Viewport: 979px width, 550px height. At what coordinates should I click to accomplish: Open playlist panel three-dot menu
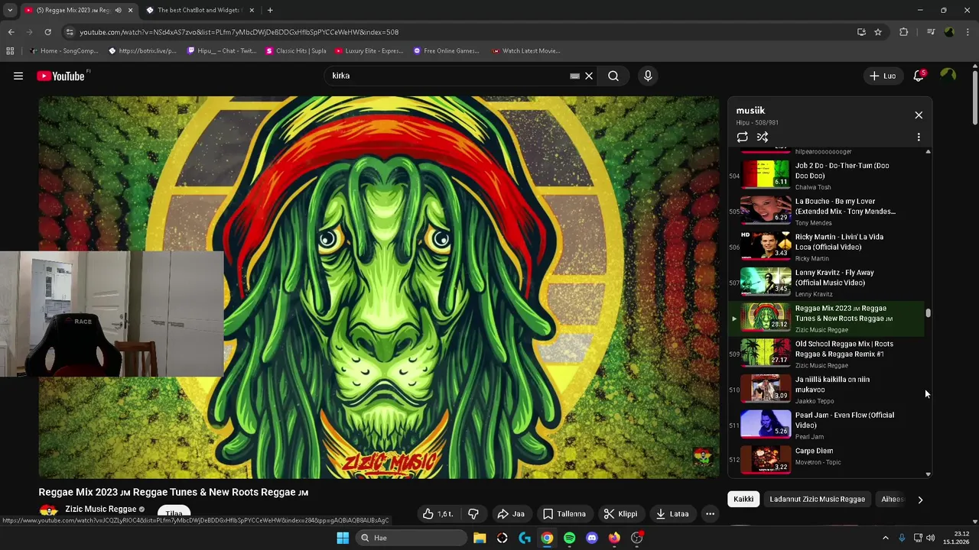coord(919,137)
